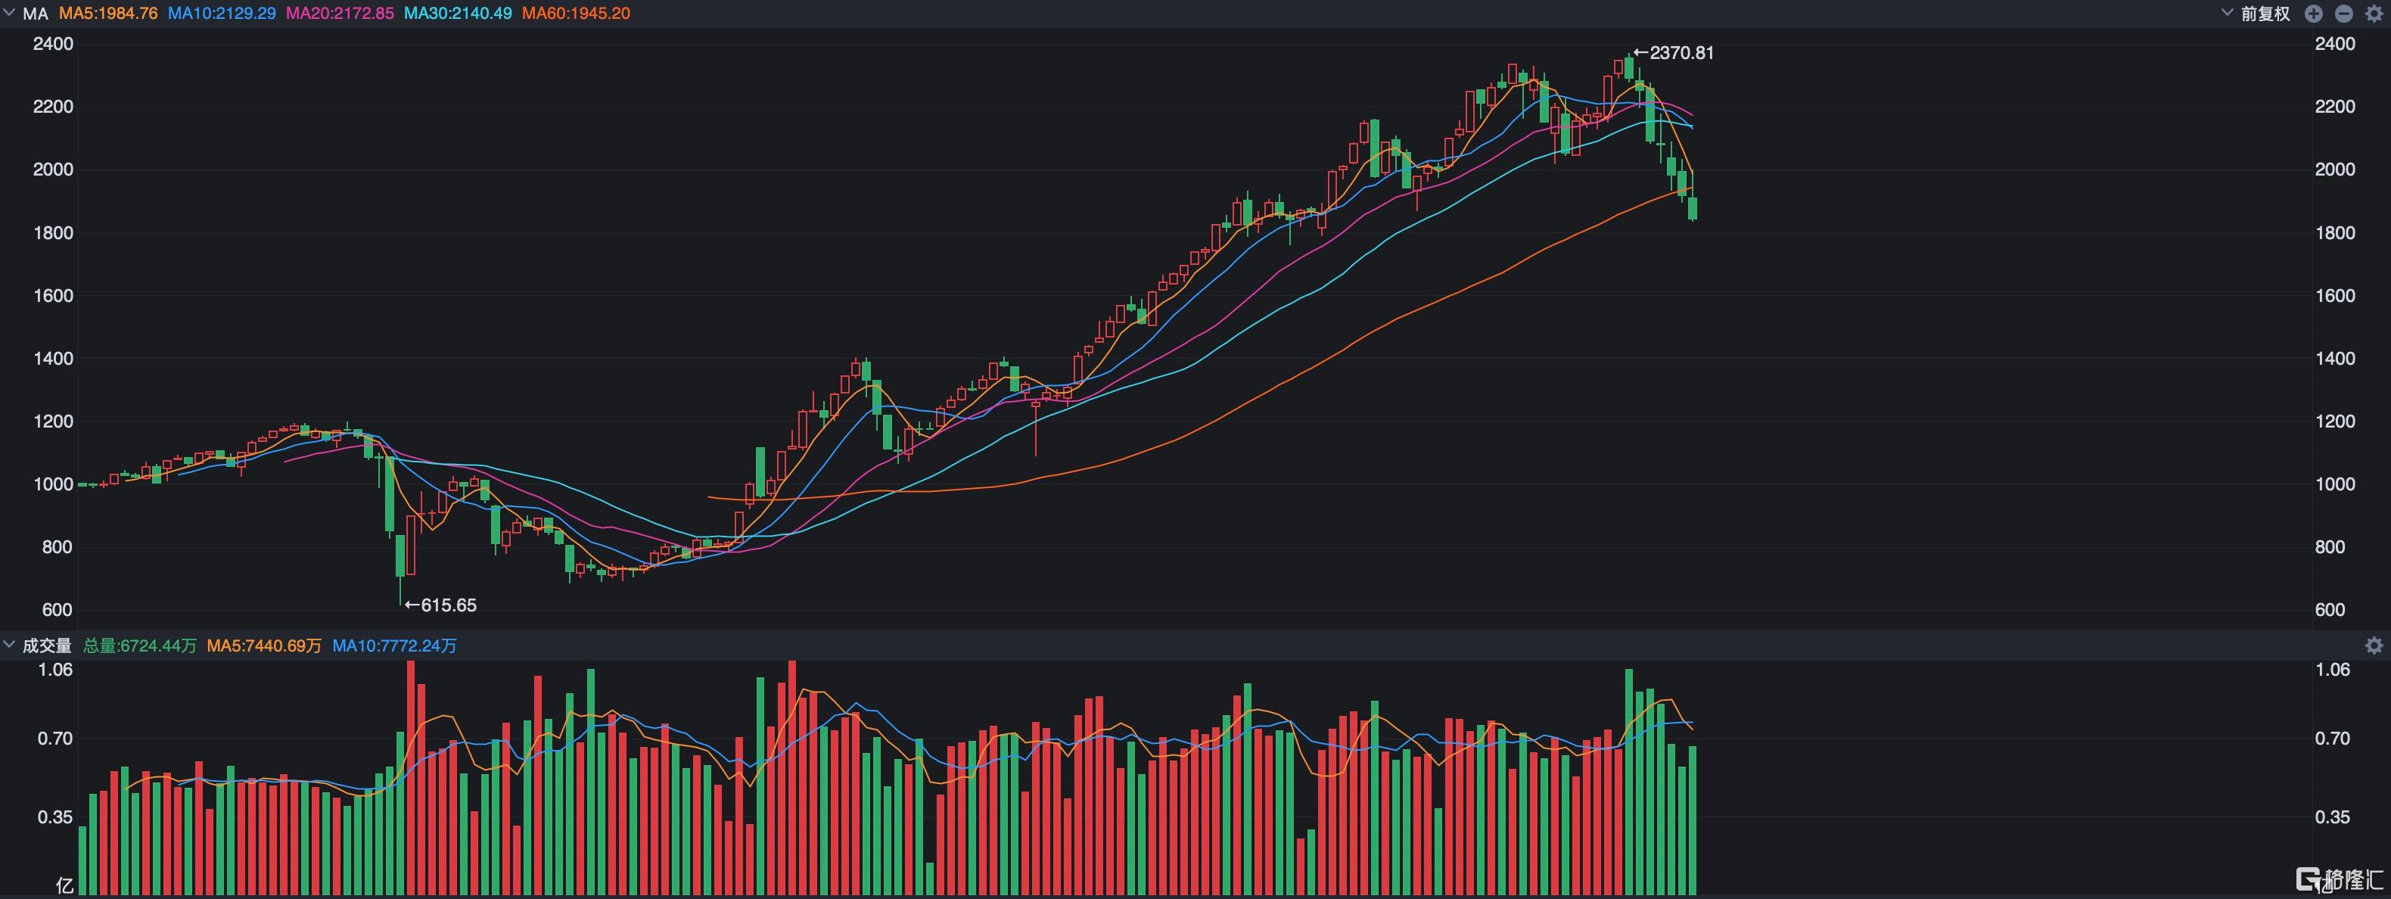
Task: Zoom out the chart with minus icon
Action: pos(2343,14)
